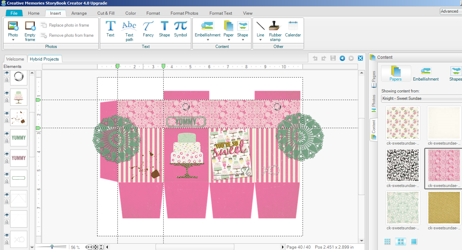
Task: Open the File menu
Action: (14, 13)
